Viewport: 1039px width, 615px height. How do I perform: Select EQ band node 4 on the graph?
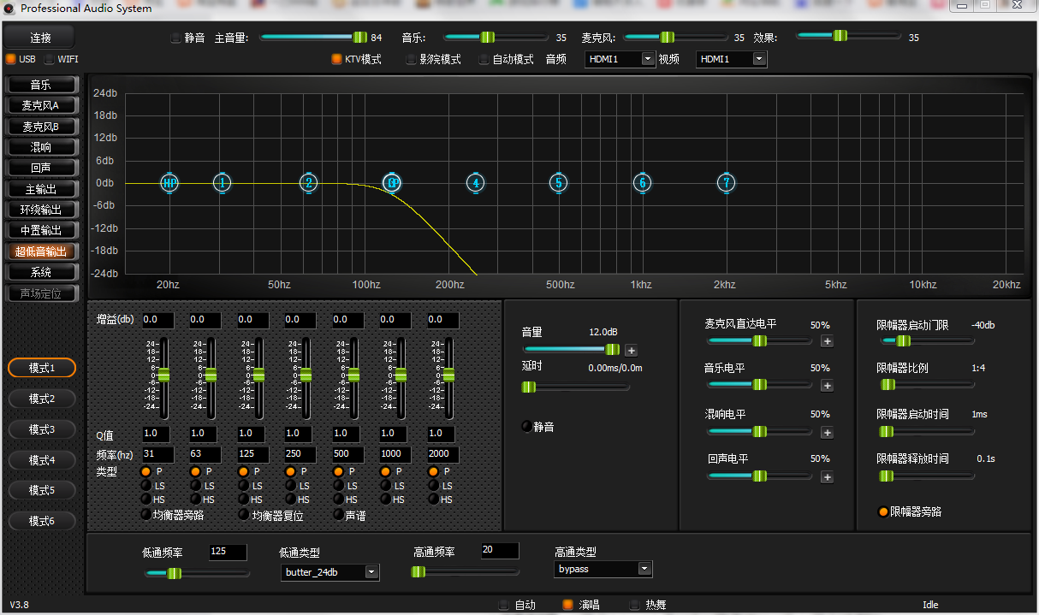[476, 182]
